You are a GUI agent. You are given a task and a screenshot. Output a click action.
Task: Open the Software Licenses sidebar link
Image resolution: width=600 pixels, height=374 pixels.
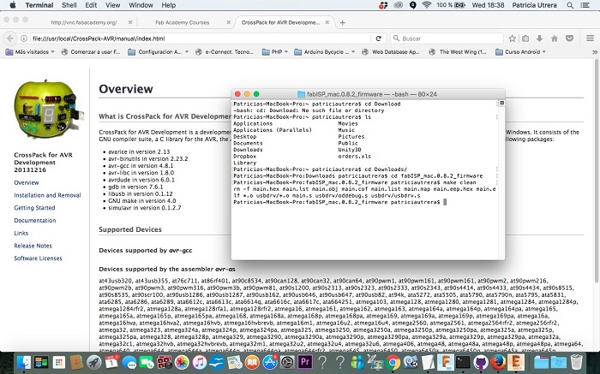[x=38, y=258]
